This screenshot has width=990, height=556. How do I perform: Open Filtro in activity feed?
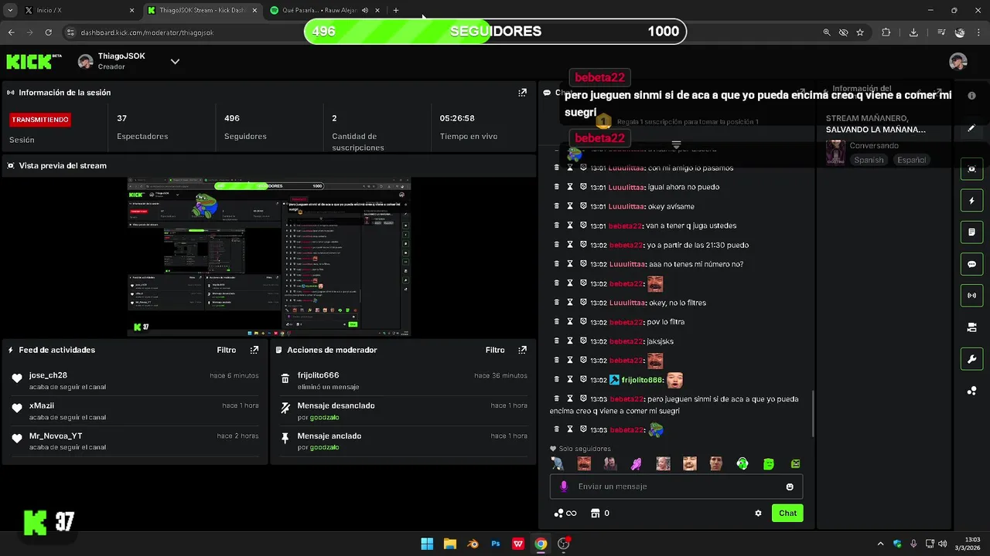coord(226,350)
